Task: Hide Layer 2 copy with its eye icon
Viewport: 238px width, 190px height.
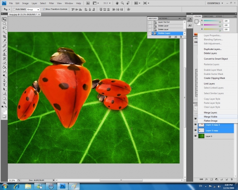Action: tap(196, 130)
